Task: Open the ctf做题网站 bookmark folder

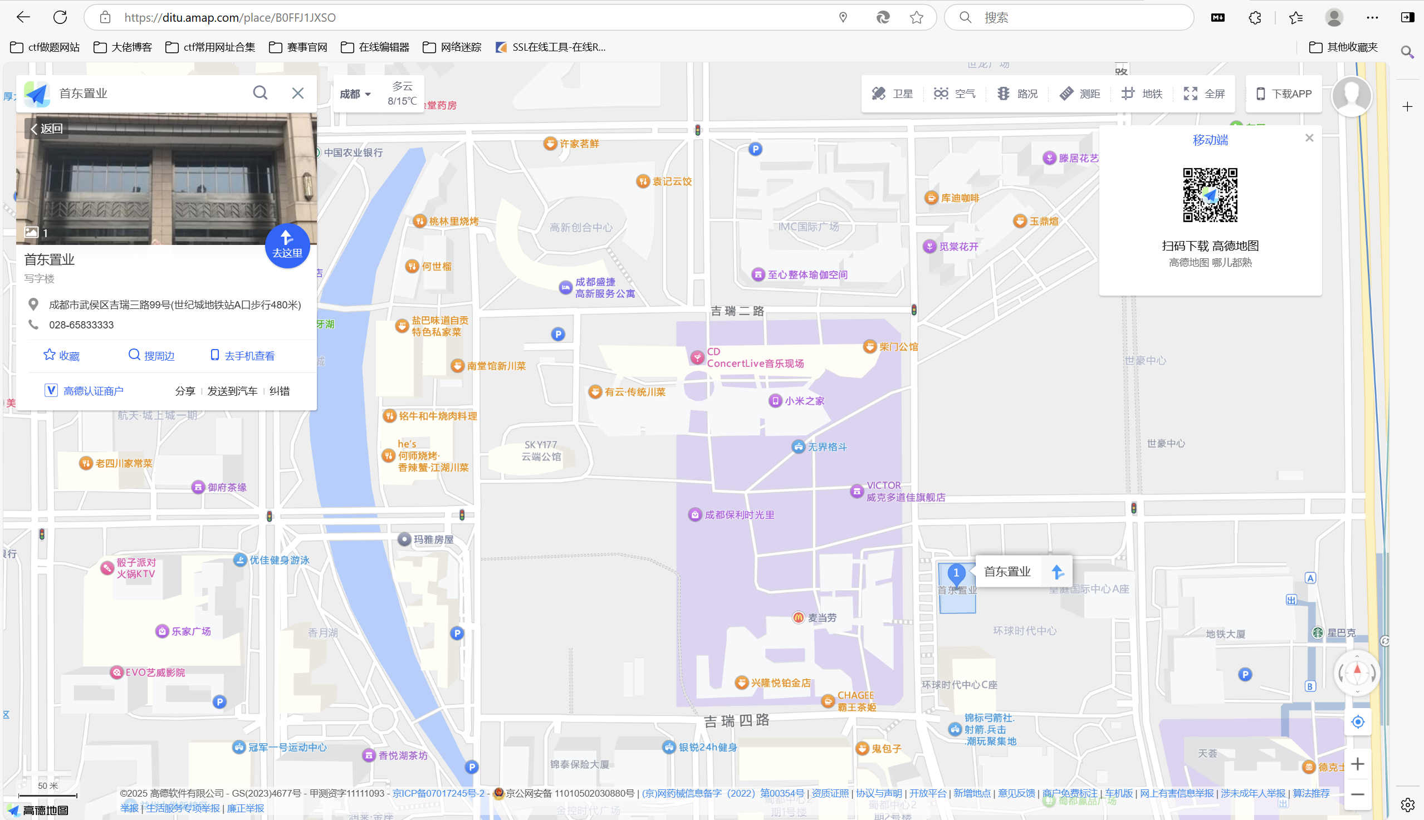Action: point(45,47)
